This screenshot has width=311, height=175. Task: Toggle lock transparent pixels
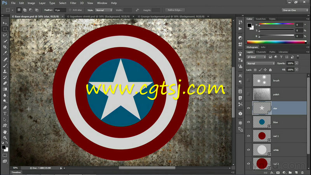coord(255,70)
